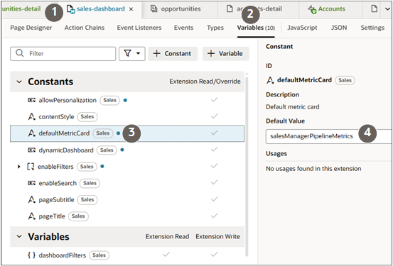
Task: Expand the enableFilters constant
Action: [x=18, y=167]
